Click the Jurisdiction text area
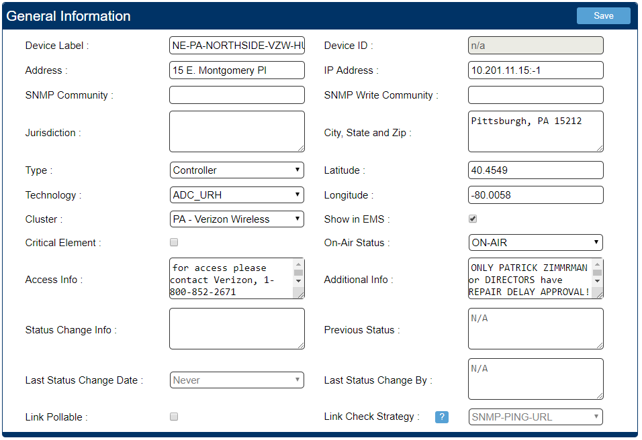 236,132
